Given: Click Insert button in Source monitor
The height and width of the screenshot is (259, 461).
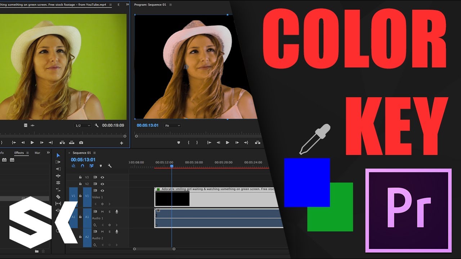Looking at the screenshot, I should pyautogui.click(x=62, y=143).
